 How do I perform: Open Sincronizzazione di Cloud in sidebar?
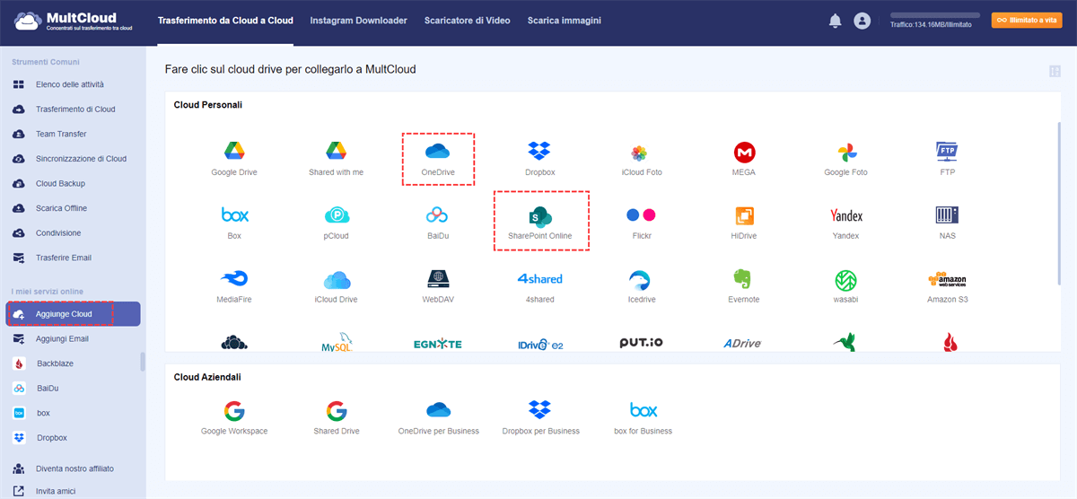[81, 159]
